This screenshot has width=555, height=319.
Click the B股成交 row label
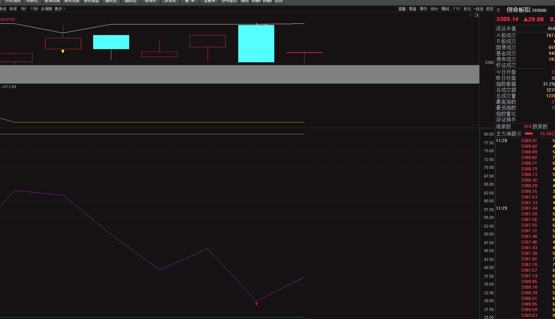click(x=506, y=41)
